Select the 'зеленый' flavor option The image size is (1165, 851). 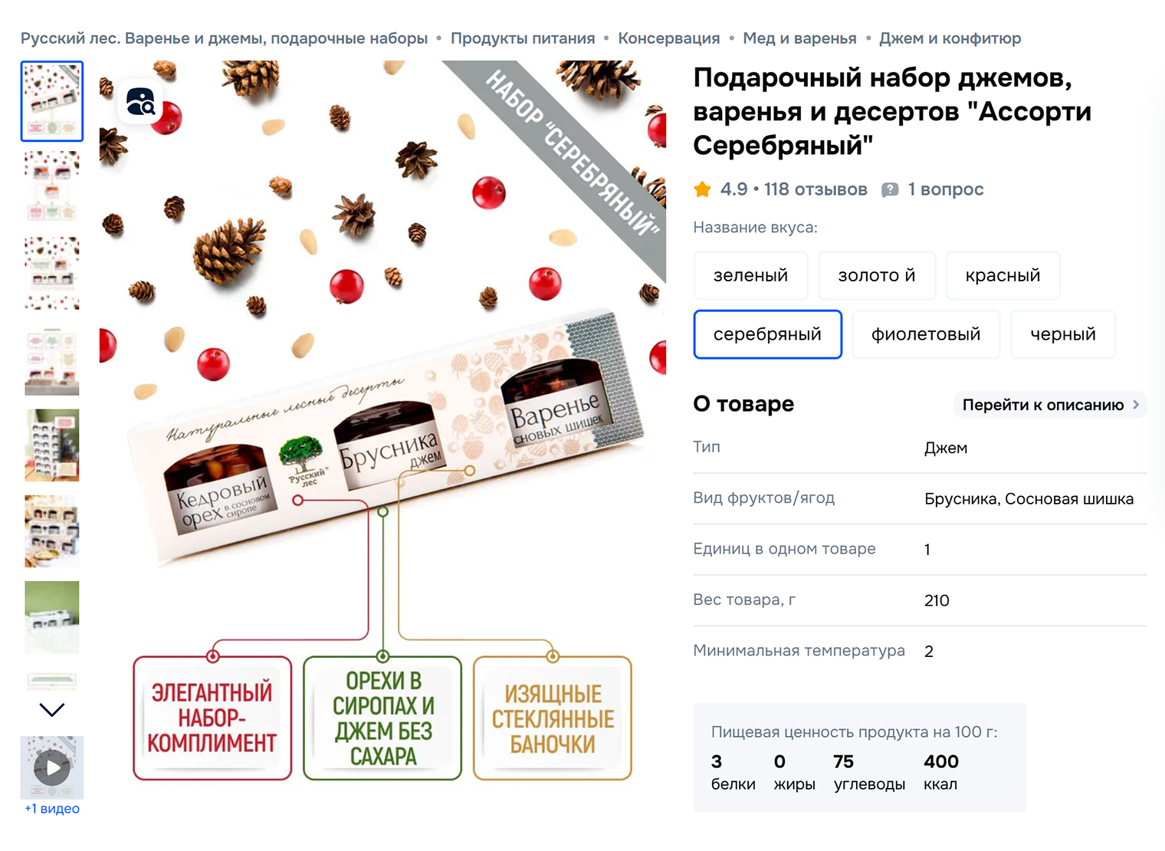(x=750, y=275)
